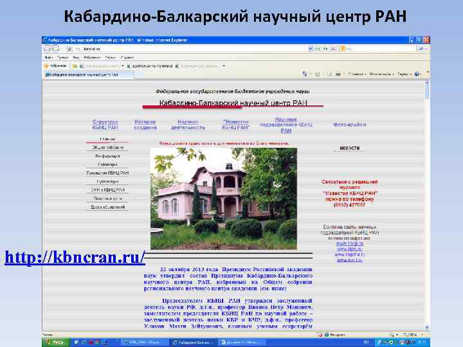Click the browser Forward arrow button
The image size is (463, 347).
click(56, 49)
